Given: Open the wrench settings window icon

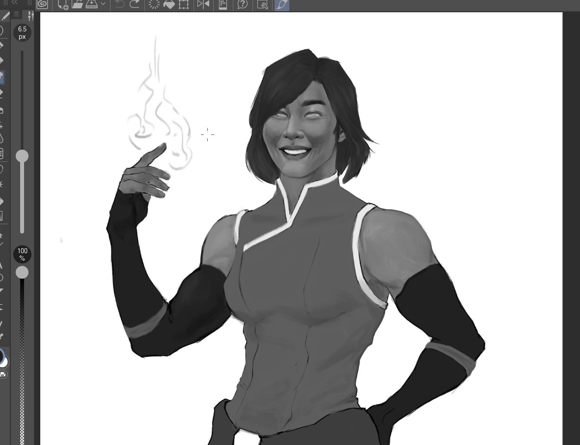Looking at the screenshot, I should tap(262, 4).
